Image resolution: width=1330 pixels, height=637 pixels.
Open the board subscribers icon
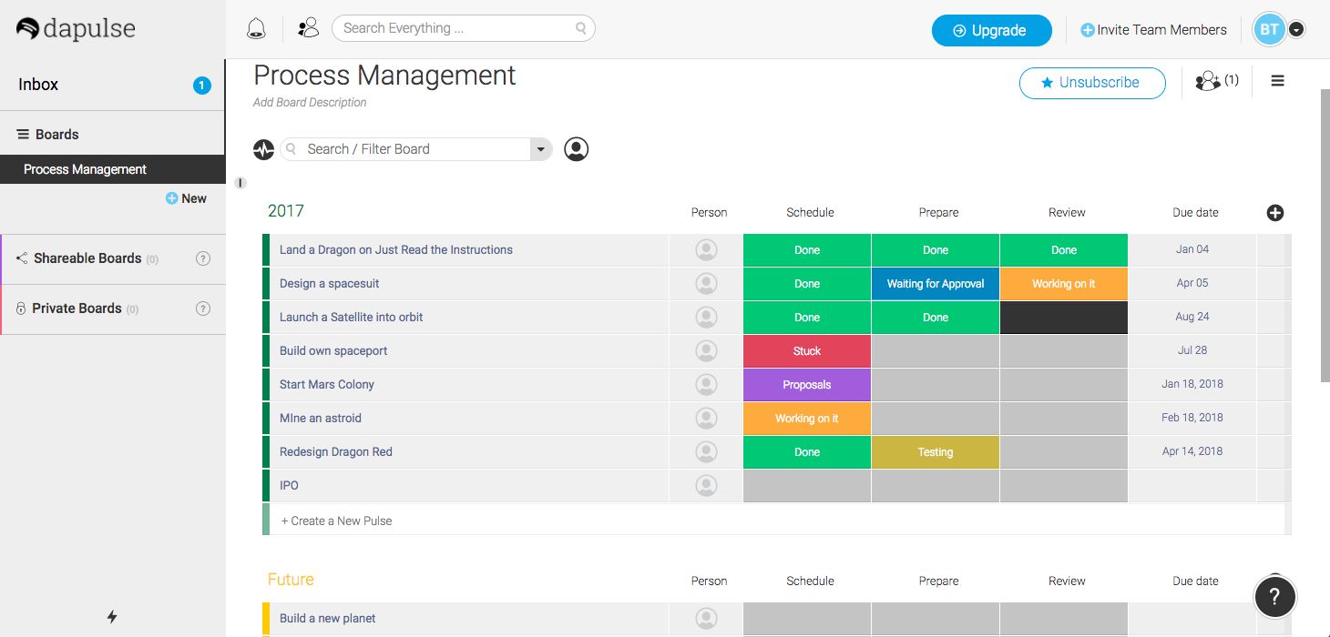click(x=1216, y=82)
